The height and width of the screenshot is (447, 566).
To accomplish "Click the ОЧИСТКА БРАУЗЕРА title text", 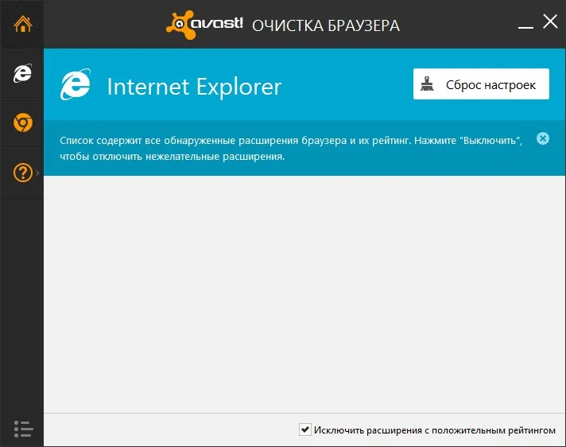I will [326, 25].
